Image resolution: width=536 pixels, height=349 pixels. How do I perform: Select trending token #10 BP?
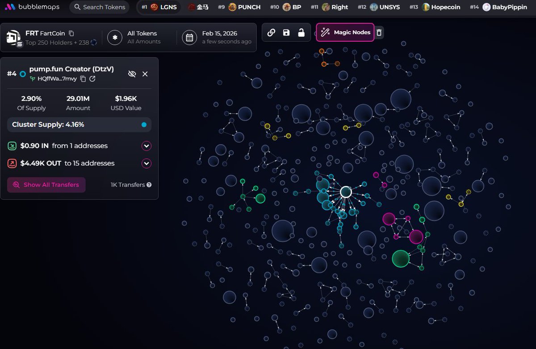286,7
